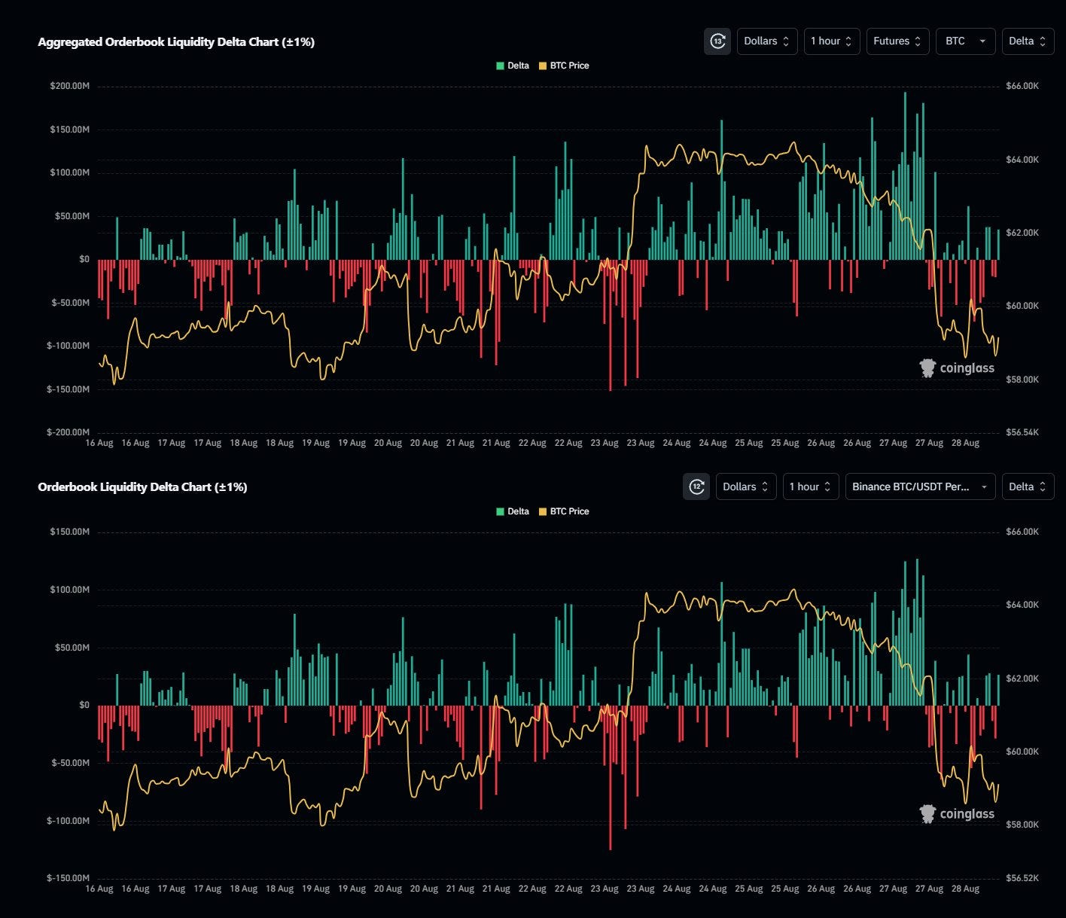Open the Delta mode dropdown in Aggregated chart
Viewport: 1066px width, 918px height.
[1028, 41]
